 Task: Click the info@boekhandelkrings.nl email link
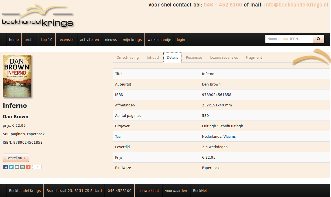coord(296,5)
